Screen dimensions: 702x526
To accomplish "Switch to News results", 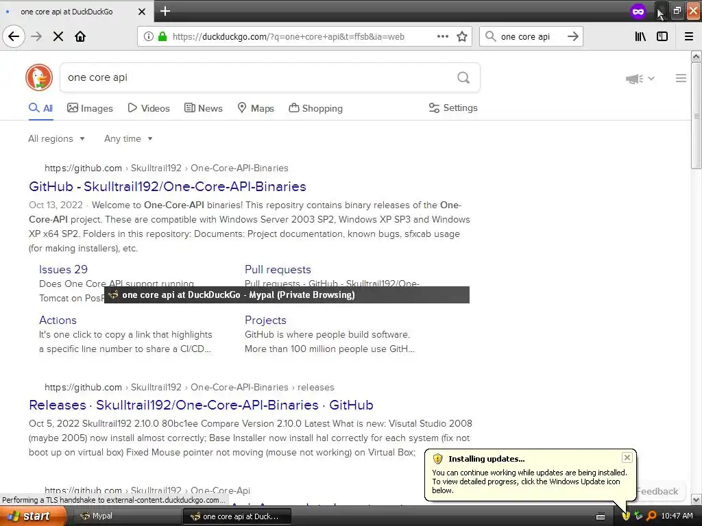I will pyautogui.click(x=203, y=108).
